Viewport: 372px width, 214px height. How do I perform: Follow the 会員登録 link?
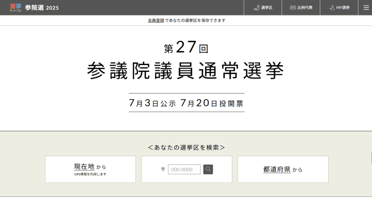tap(156, 21)
